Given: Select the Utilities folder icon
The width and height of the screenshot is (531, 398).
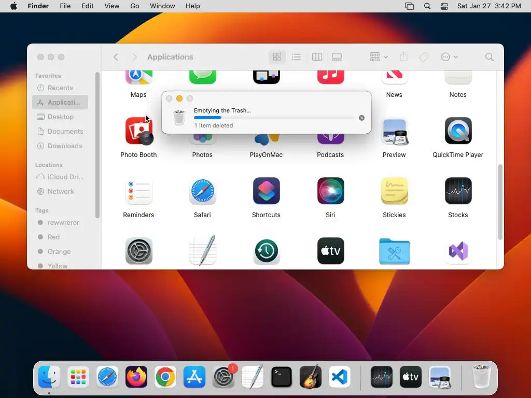Looking at the screenshot, I should [x=395, y=251].
